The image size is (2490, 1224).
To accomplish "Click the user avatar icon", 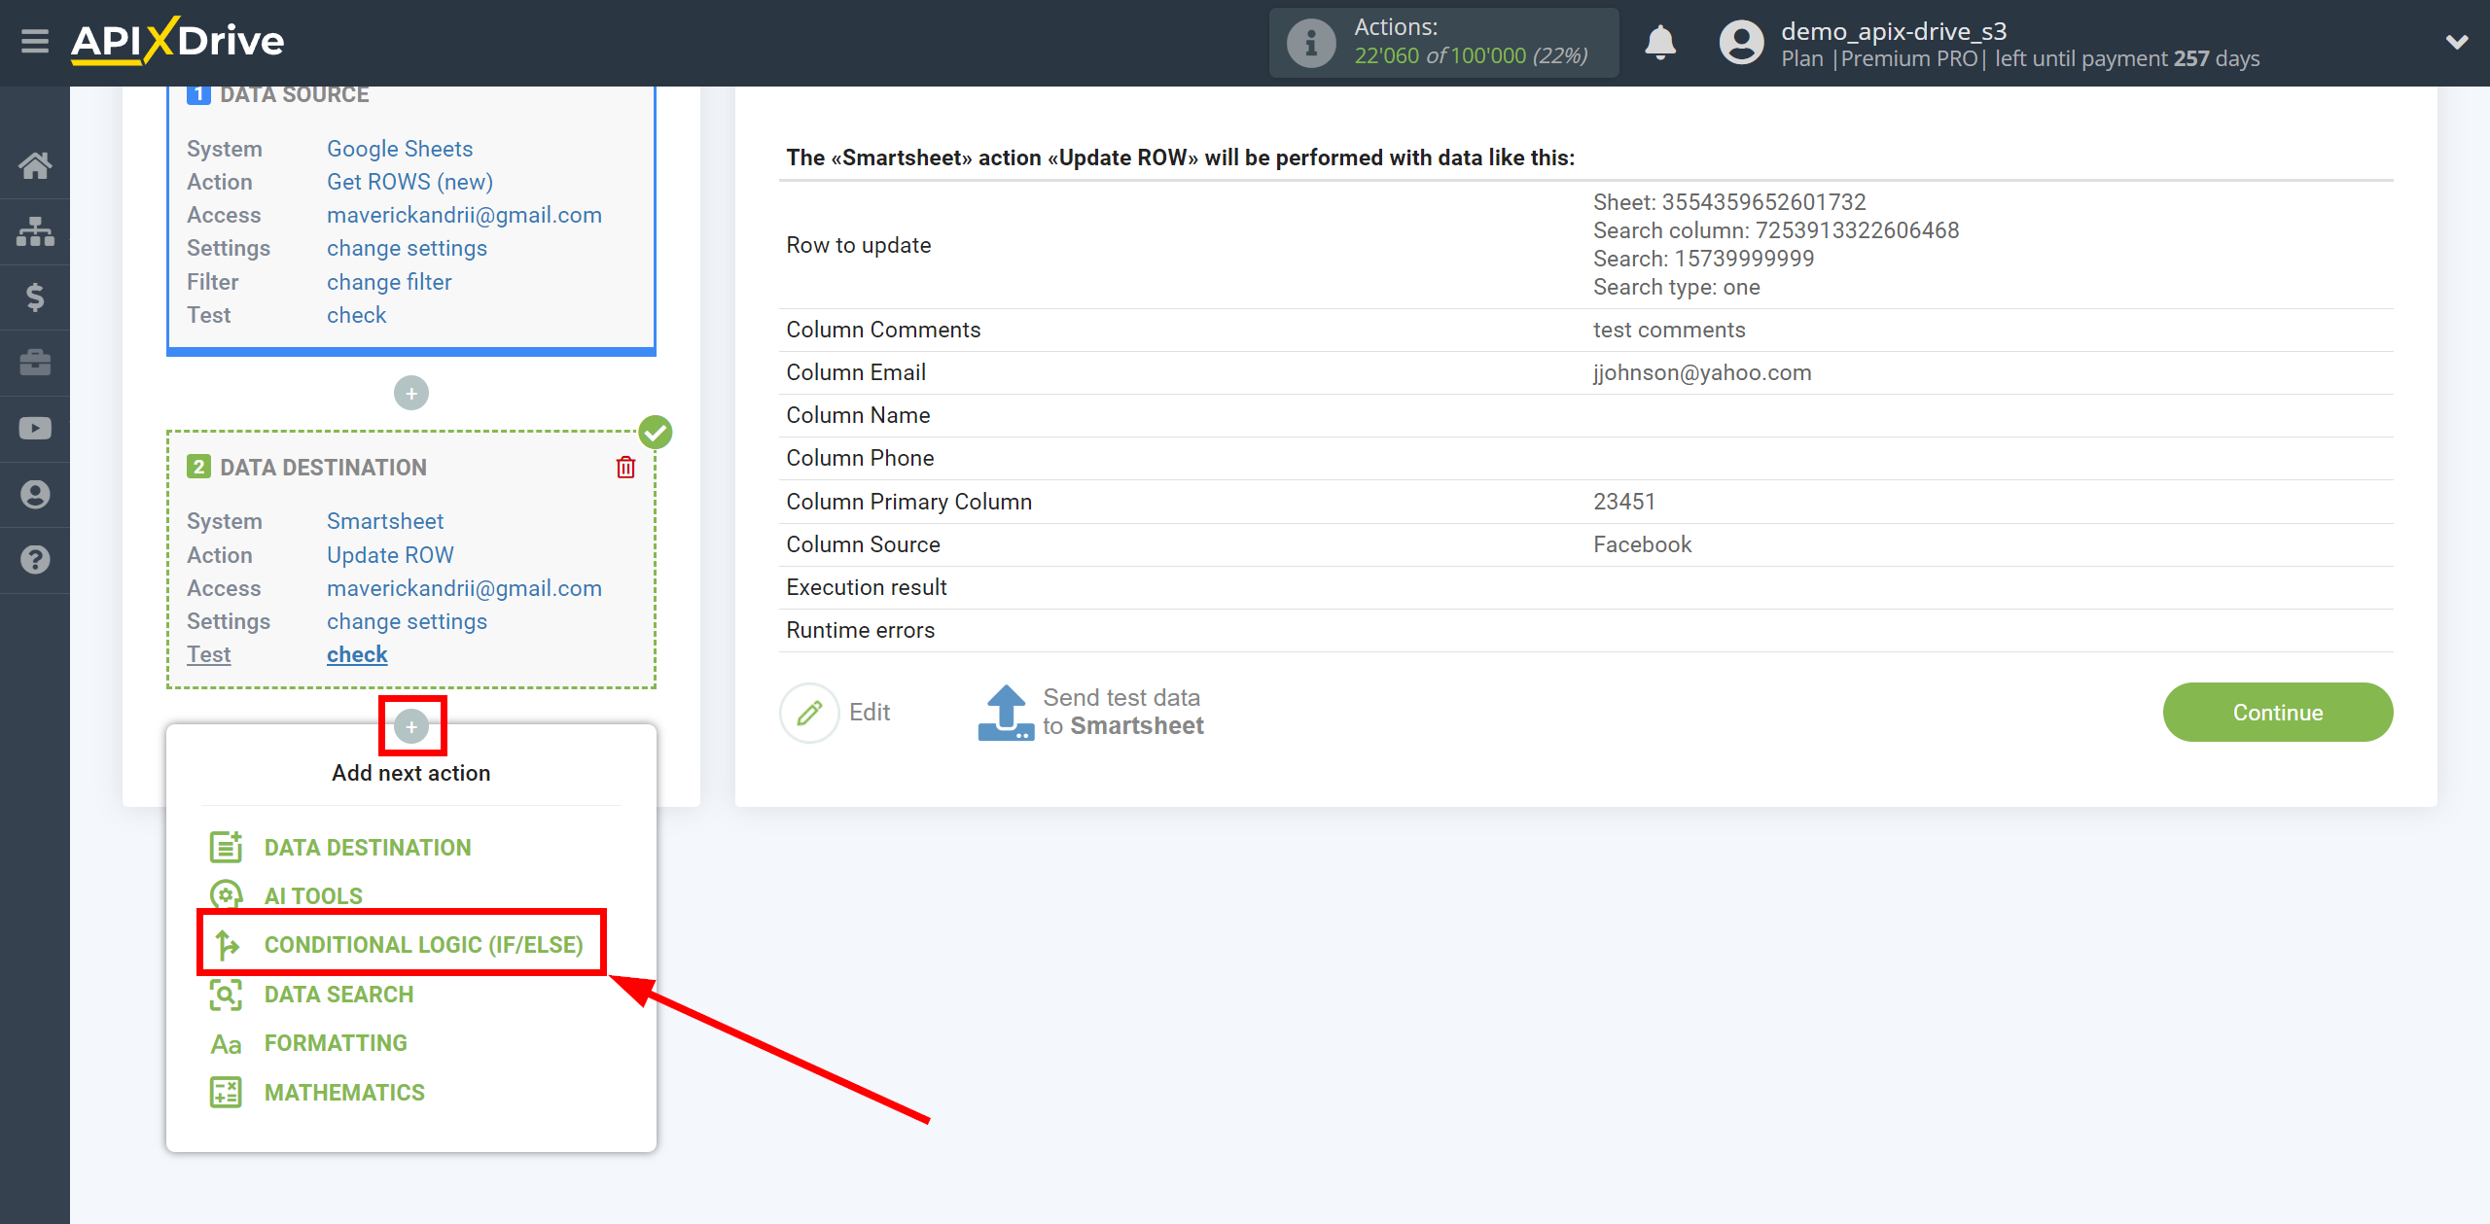I will click(1741, 43).
